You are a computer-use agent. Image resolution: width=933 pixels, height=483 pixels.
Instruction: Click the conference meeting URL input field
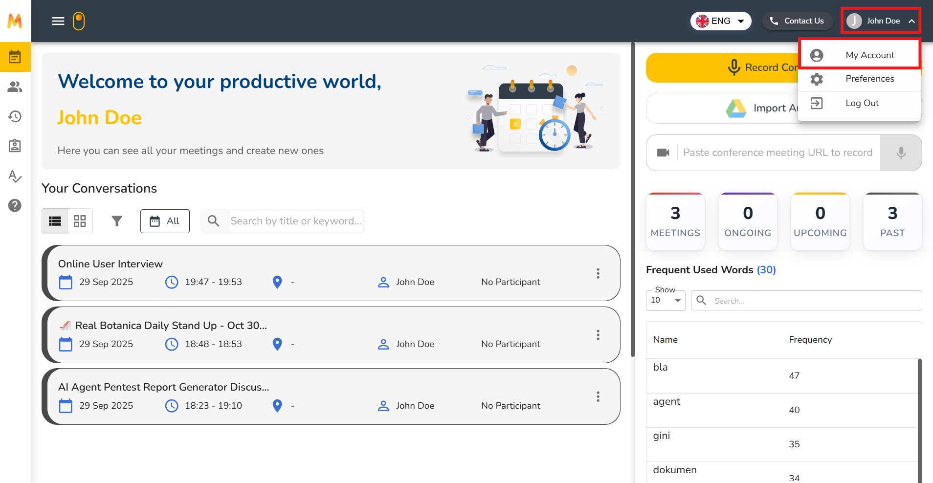click(x=777, y=153)
